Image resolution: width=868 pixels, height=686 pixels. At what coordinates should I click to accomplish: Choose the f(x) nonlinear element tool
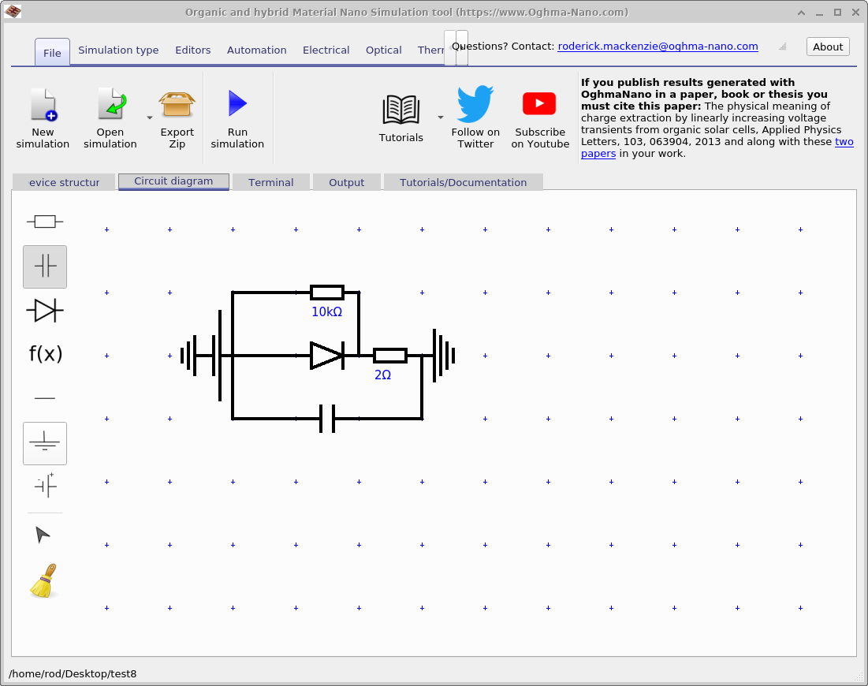45,354
